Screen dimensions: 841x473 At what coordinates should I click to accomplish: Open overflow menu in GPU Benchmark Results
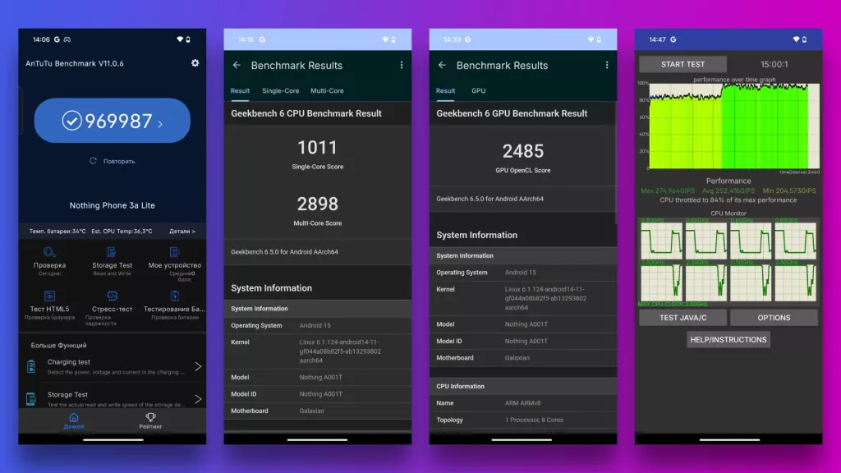[x=607, y=65]
